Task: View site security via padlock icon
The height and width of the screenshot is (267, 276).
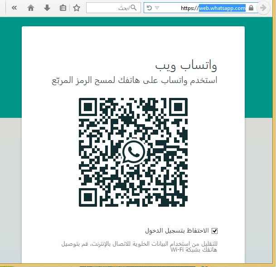Action: 251,8
